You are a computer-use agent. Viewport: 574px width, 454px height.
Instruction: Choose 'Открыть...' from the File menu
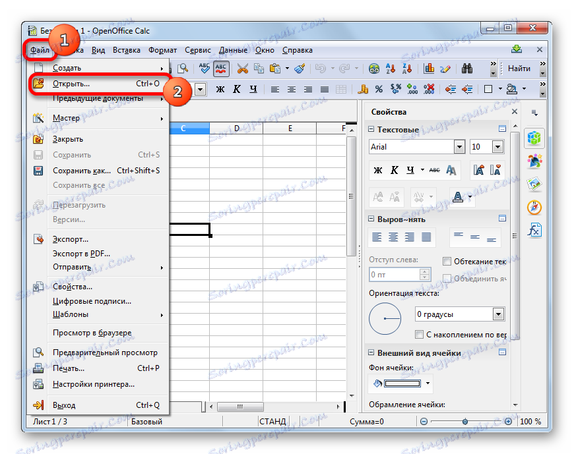tap(98, 84)
